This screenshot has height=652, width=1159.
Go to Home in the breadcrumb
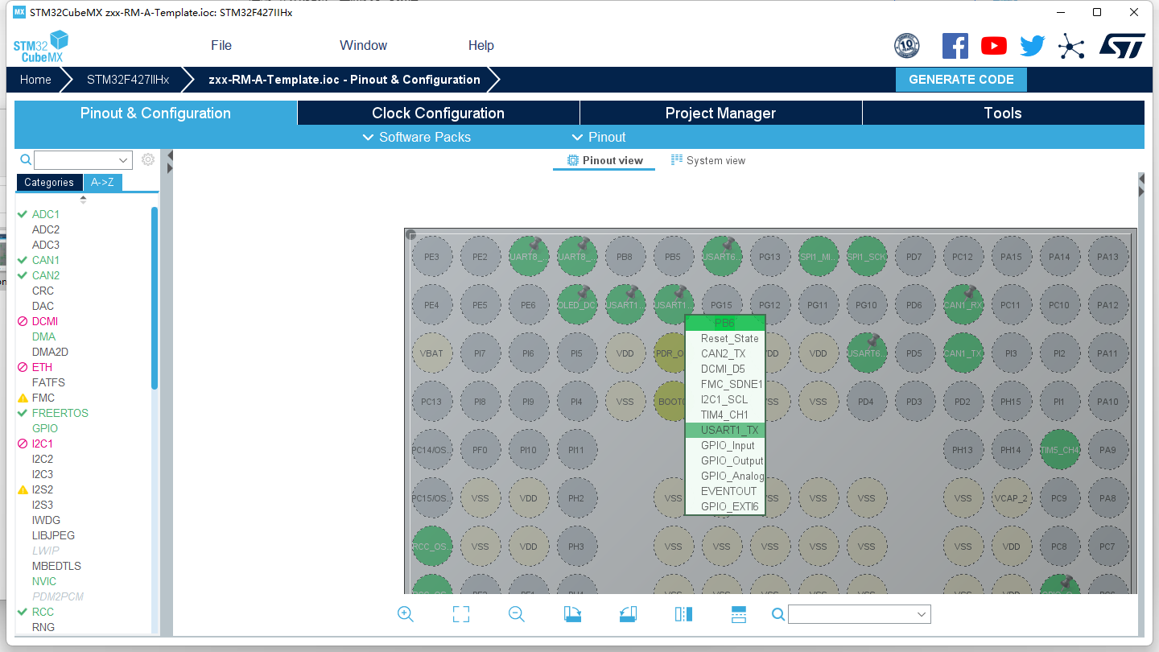coord(35,80)
